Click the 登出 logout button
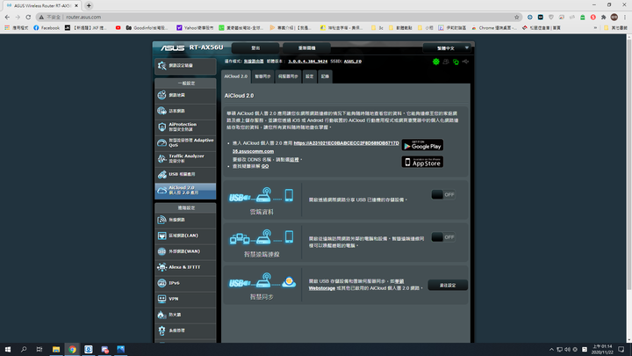 click(255, 48)
